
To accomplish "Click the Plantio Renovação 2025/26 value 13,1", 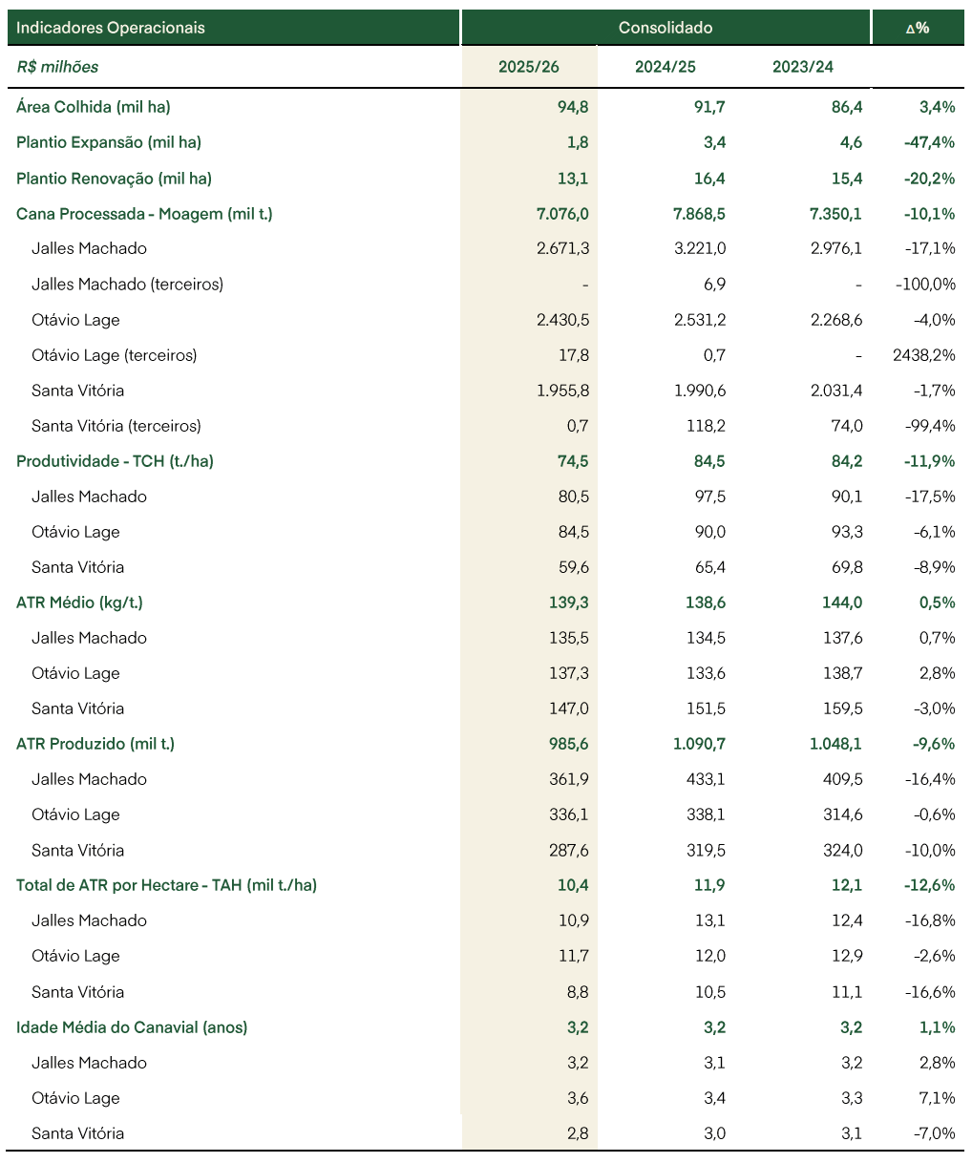I will click(574, 179).
